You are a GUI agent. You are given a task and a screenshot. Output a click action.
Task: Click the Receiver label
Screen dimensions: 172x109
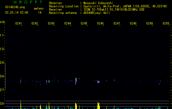56,10
